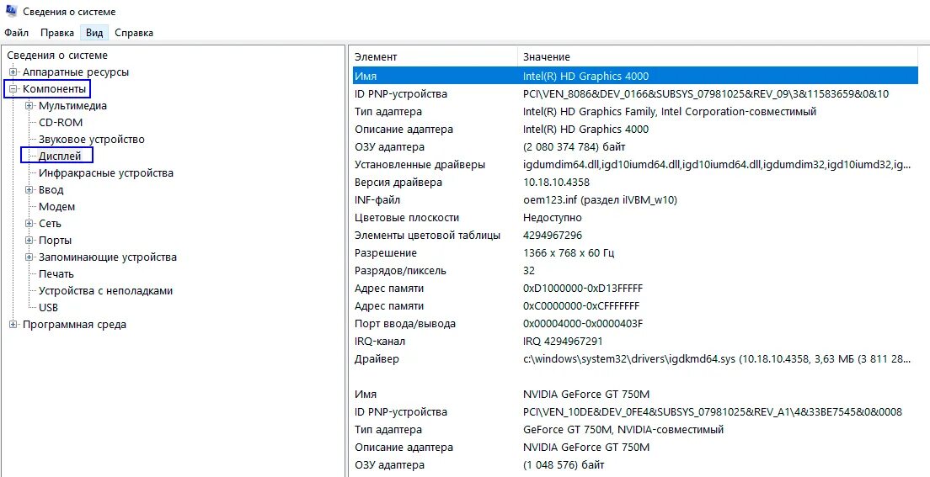Click the driver version 10.18.10.4358 value
This screenshot has height=477, width=930.
coord(556,182)
